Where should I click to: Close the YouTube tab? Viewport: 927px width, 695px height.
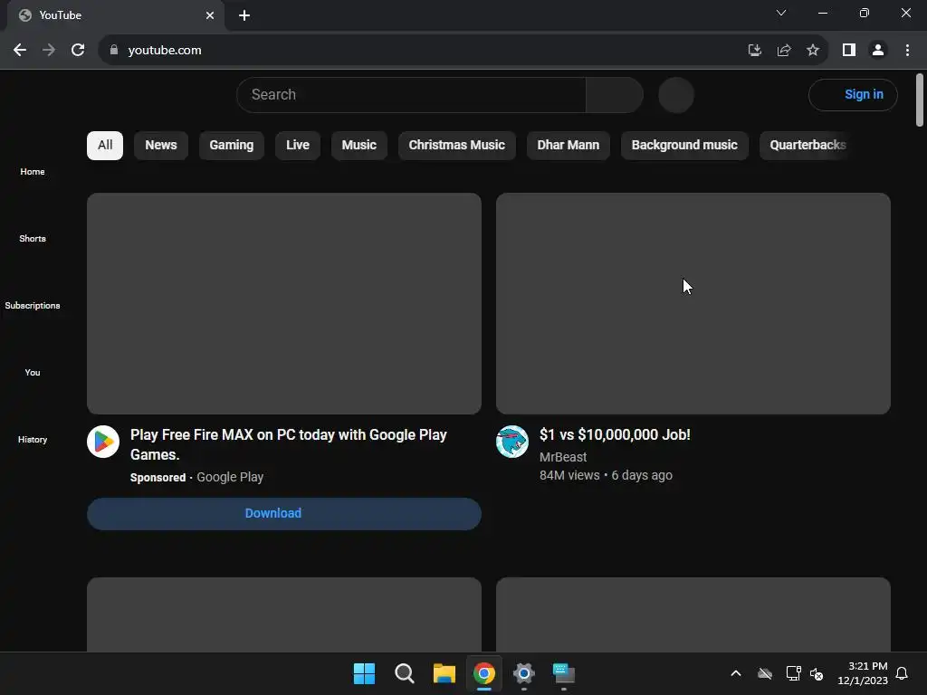[x=210, y=15]
